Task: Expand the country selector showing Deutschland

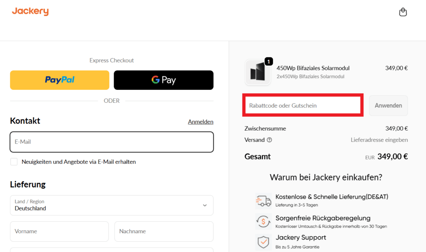Action: (x=111, y=205)
